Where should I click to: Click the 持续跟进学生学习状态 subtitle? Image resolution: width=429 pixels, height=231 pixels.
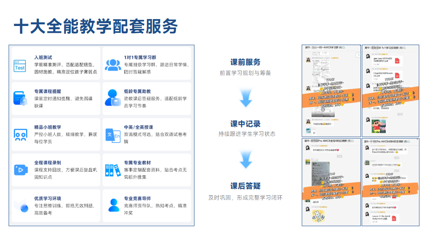[247, 134]
